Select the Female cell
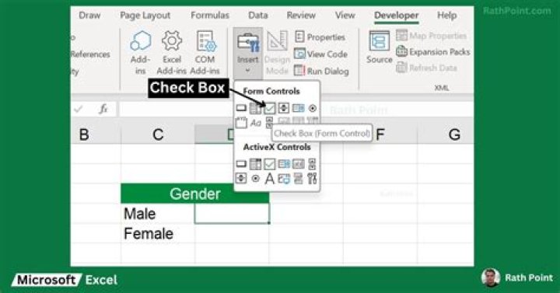The width and height of the screenshot is (560, 293). point(158,234)
